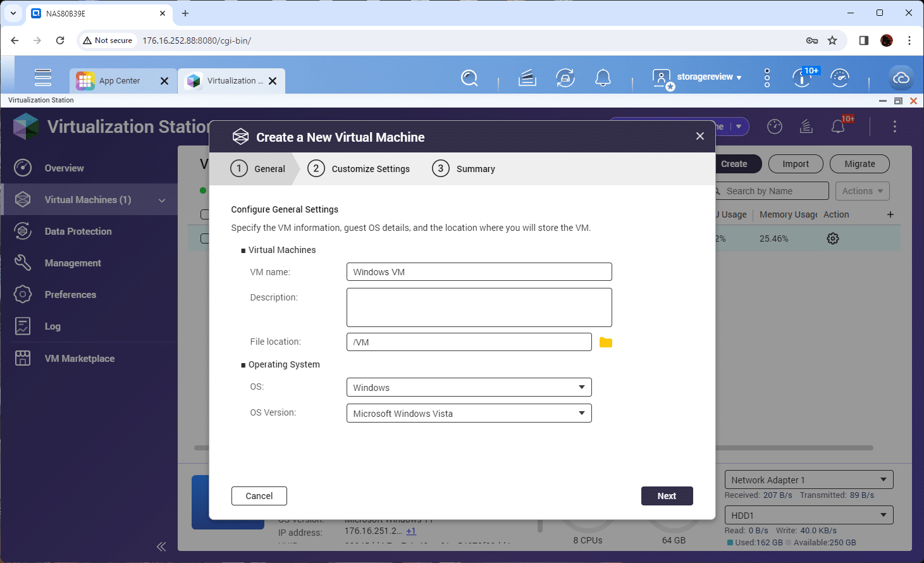Collapse the sidebar with double chevron icon
Viewport: 924px width, 563px height.
coord(161,547)
